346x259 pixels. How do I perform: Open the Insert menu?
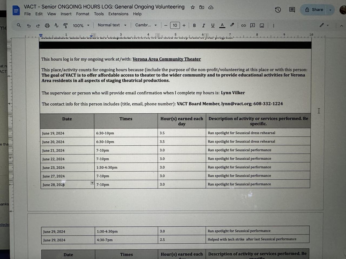pos(66,14)
